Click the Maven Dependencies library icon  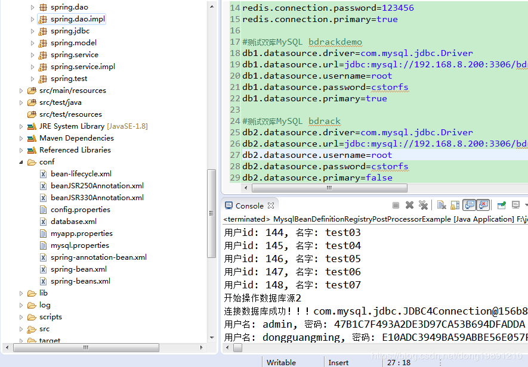(x=32, y=138)
